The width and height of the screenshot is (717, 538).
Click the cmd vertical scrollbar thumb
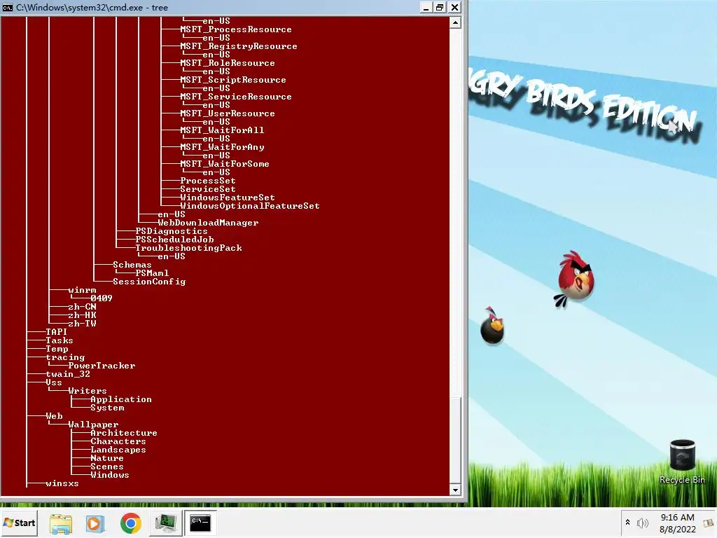[x=455, y=440]
